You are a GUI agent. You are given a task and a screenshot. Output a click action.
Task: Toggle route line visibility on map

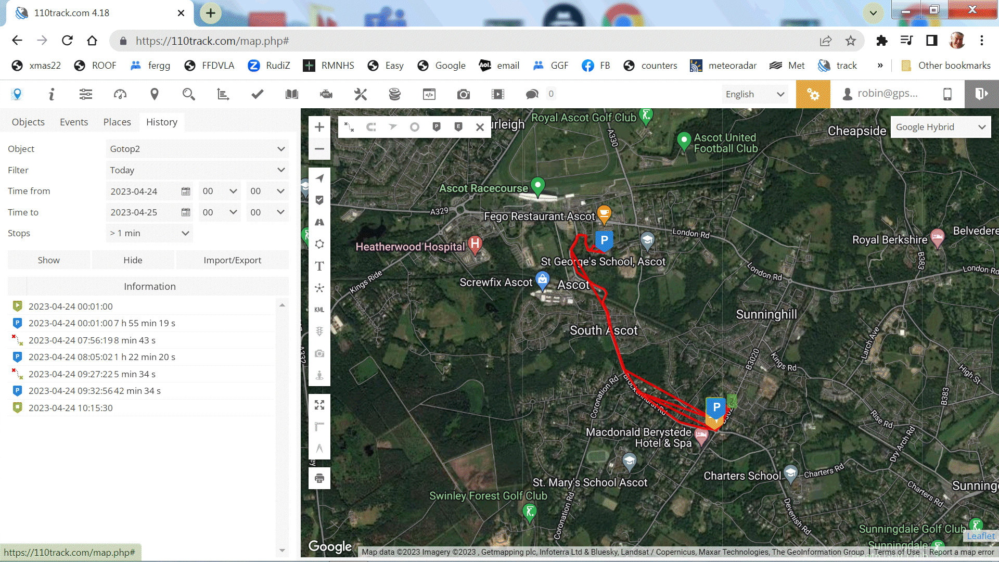[349, 127]
